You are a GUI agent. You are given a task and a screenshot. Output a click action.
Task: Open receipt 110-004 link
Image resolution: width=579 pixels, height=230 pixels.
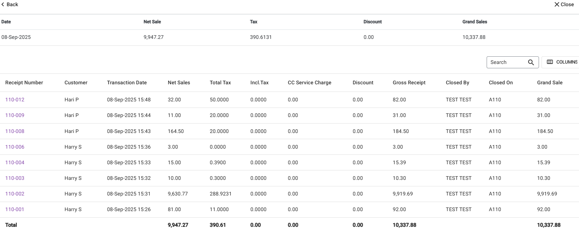click(x=15, y=162)
